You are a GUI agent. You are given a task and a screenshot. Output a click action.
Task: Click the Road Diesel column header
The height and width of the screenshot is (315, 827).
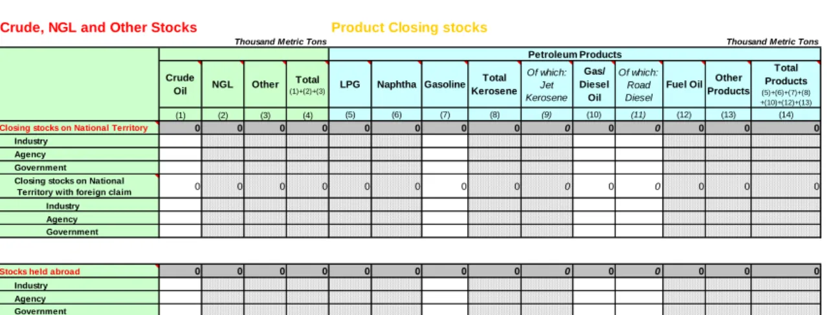click(x=639, y=84)
